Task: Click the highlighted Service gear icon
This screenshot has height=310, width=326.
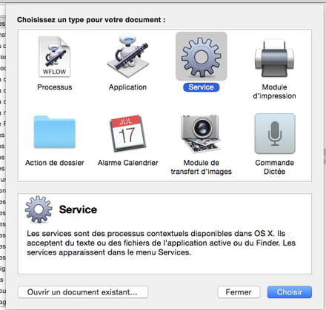Action: tap(201, 56)
